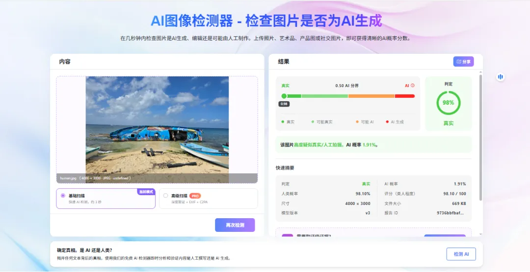Click the 内容 panel heading
Viewport: 530px width, 272px height.
[x=65, y=62]
